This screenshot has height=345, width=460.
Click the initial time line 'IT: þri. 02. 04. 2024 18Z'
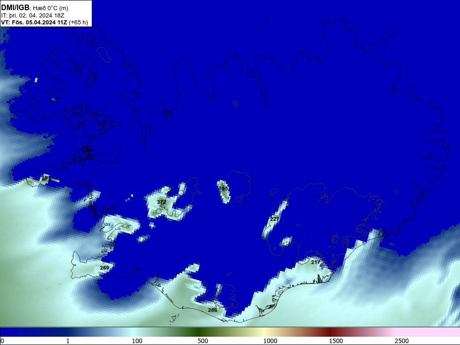33,16
